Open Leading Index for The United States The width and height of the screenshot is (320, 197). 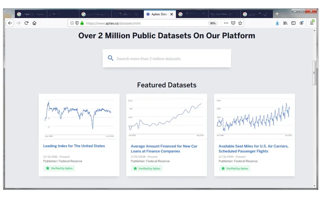tap(74, 146)
